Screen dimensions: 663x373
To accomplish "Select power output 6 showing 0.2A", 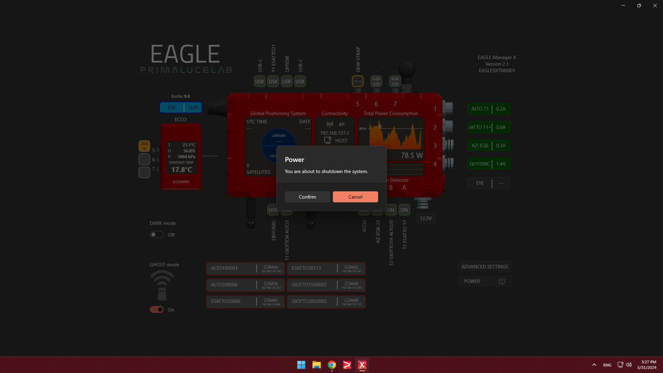I will click(376, 81).
